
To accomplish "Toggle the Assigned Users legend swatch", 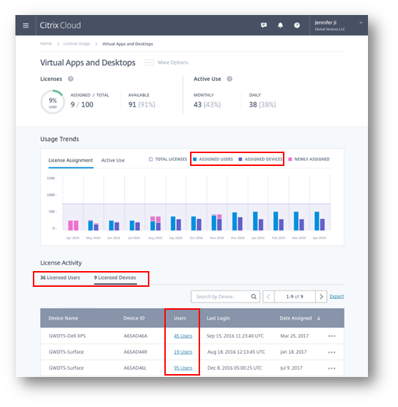I will (x=195, y=159).
